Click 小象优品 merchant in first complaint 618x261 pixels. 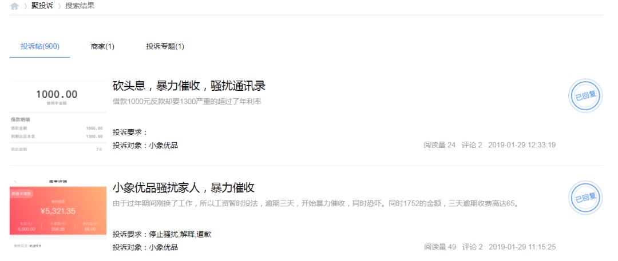pyautogui.click(x=163, y=145)
